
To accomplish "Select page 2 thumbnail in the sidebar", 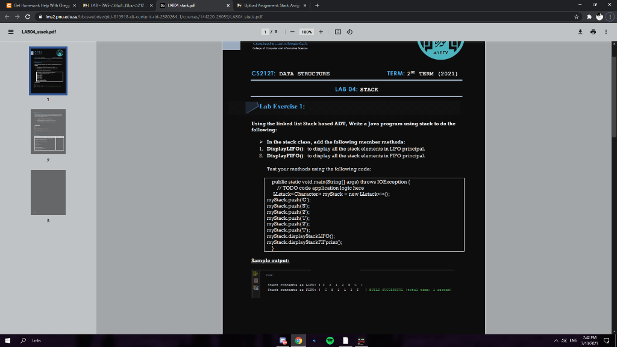I will coord(48,131).
